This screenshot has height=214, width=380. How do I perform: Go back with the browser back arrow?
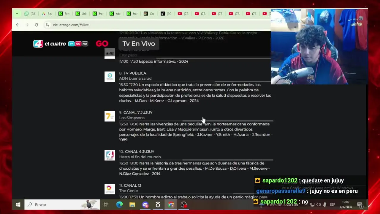pyautogui.click(x=18, y=25)
